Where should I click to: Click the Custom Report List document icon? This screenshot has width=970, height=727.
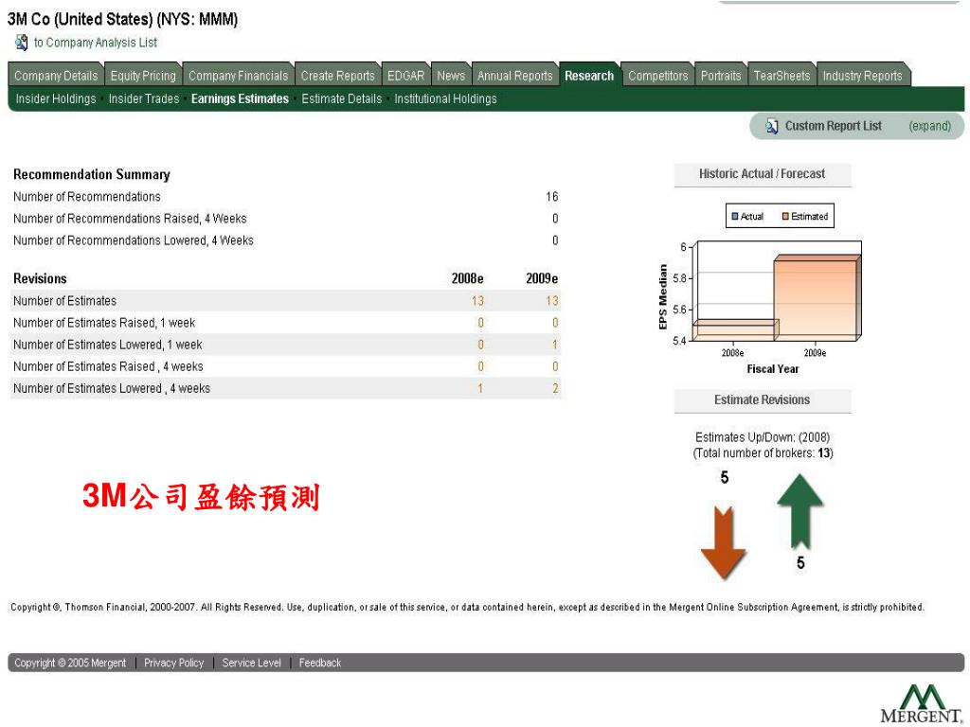tap(771, 126)
